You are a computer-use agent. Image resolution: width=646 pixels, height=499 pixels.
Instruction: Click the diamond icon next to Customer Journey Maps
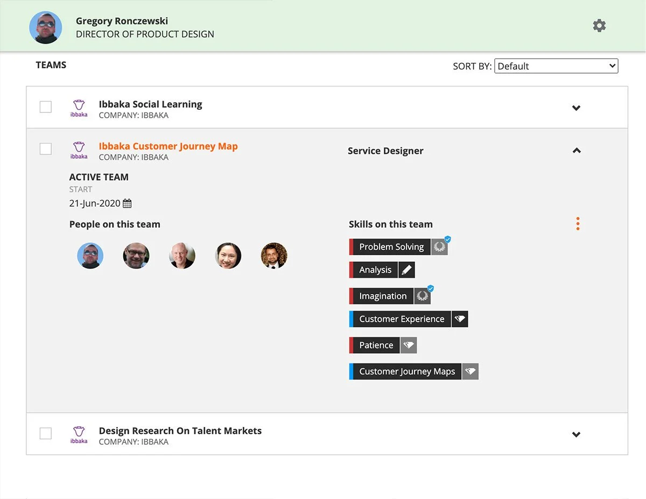(x=471, y=372)
